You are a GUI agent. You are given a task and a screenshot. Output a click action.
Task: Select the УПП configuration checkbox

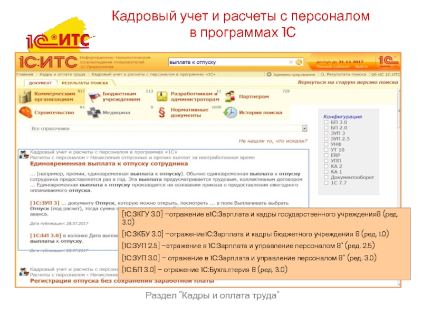(326, 161)
